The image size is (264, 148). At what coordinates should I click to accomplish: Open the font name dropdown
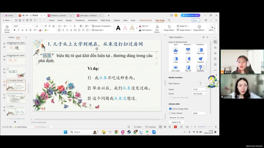click(x=33, y=26)
